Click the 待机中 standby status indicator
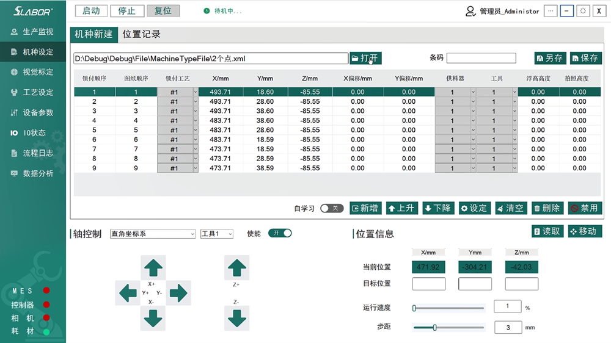This screenshot has height=343, width=611. pyautogui.click(x=223, y=11)
